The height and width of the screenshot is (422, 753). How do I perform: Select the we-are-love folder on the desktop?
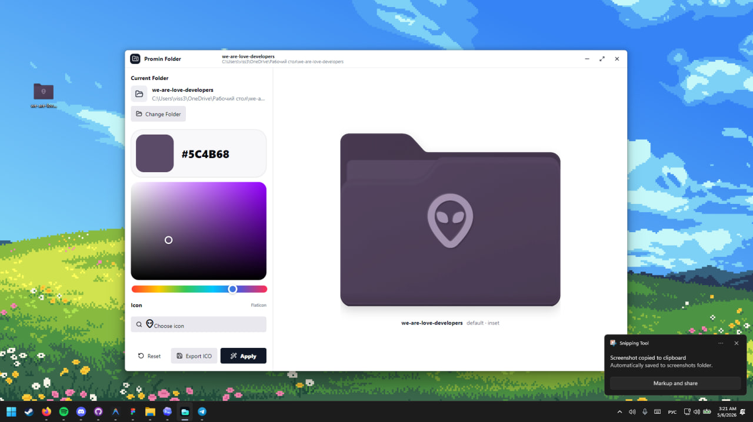(x=44, y=95)
